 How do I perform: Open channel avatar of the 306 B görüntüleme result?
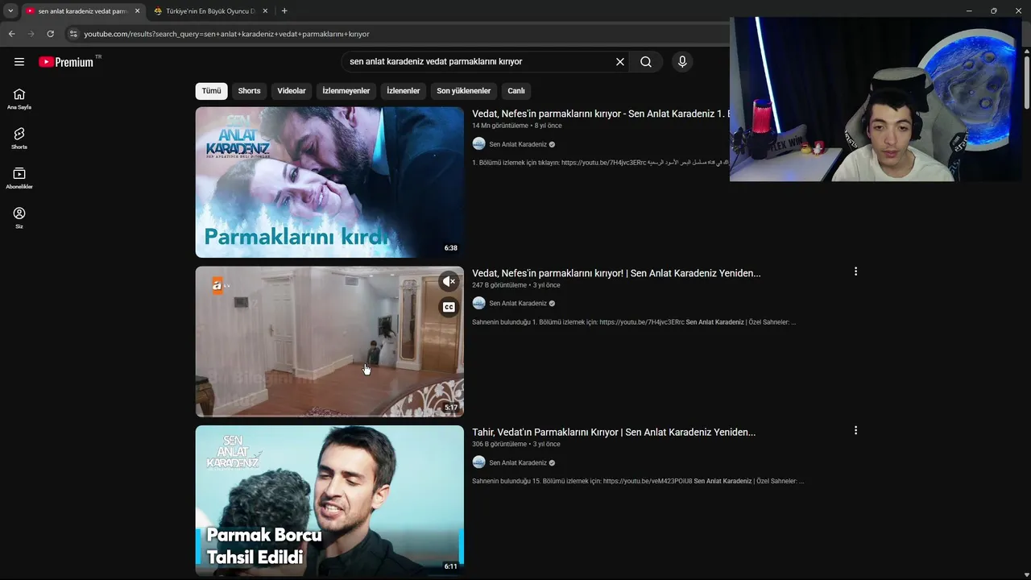point(478,462)
